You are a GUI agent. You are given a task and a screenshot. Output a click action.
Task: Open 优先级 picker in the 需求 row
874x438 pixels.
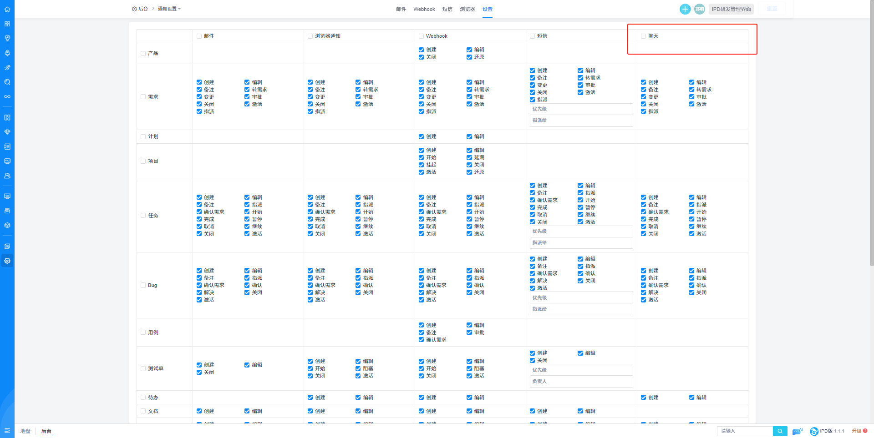tap(581, 109)
